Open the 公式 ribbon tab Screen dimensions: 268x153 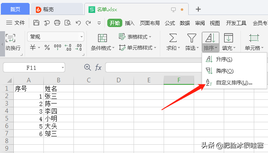pos(170,23)
